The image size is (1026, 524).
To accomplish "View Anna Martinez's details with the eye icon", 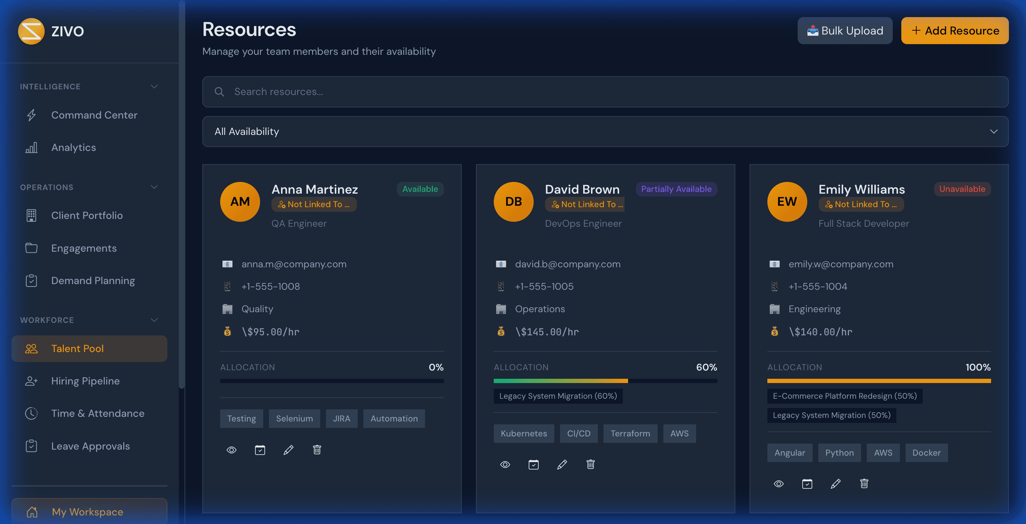I will pos(232,450).
